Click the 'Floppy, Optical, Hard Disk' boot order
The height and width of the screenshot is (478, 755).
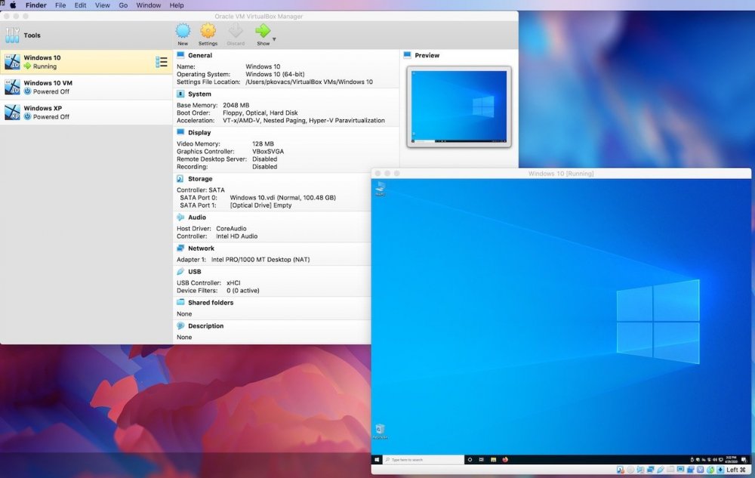click(x=260, y=113)
